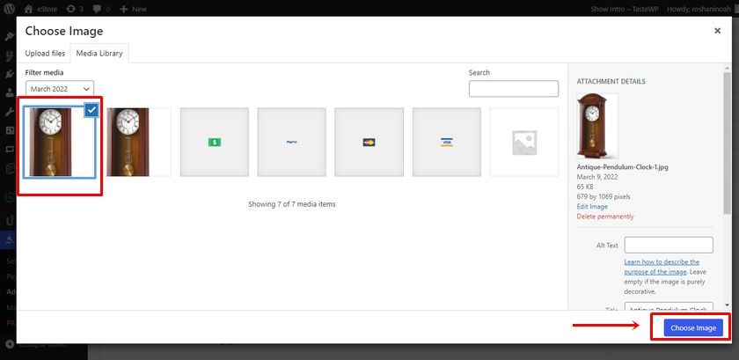Click the Antique-Pendulum-Clock-1.jpg filename text

pos(622,167)
